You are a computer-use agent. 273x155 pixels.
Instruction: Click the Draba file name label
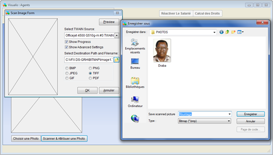[x=162, y=66]
